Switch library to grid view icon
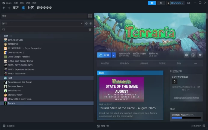The width and height of the screenshot is (208, 130). click(90, 16)
